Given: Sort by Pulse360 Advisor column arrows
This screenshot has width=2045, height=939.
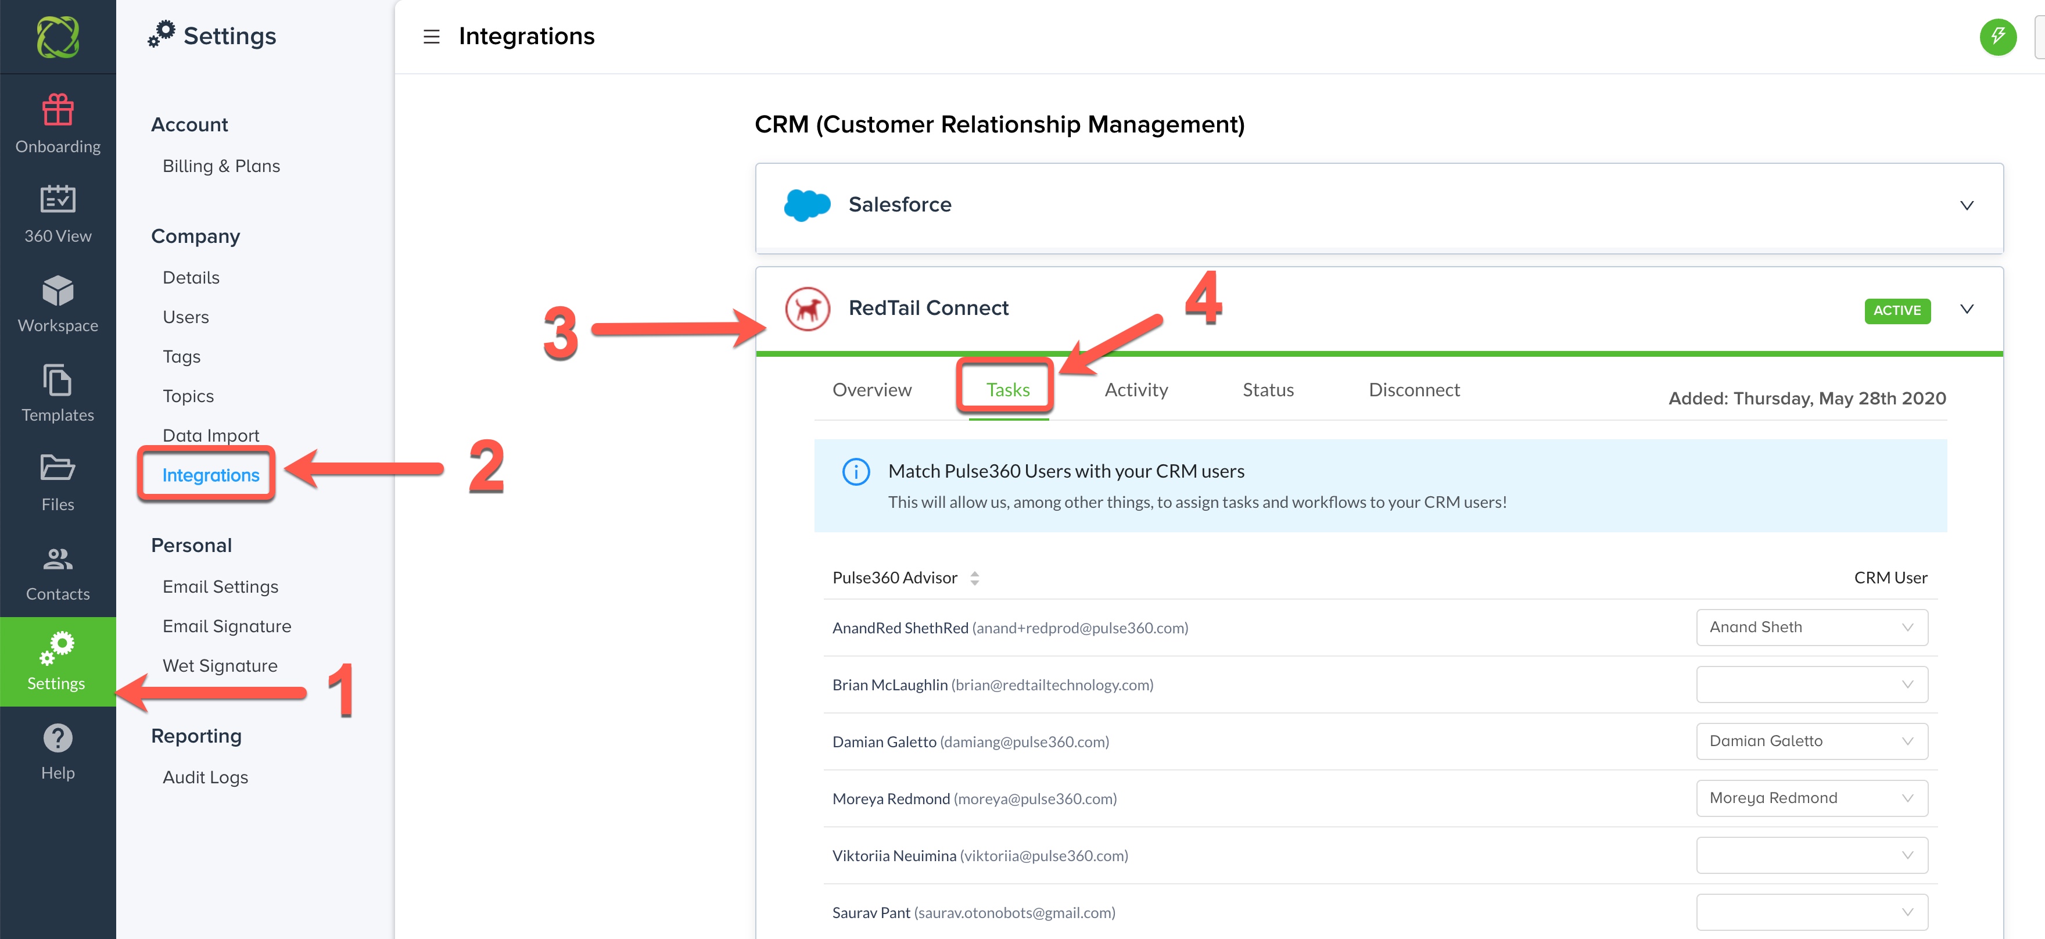Looking at the screenshot, I should [x=974, y=578].
